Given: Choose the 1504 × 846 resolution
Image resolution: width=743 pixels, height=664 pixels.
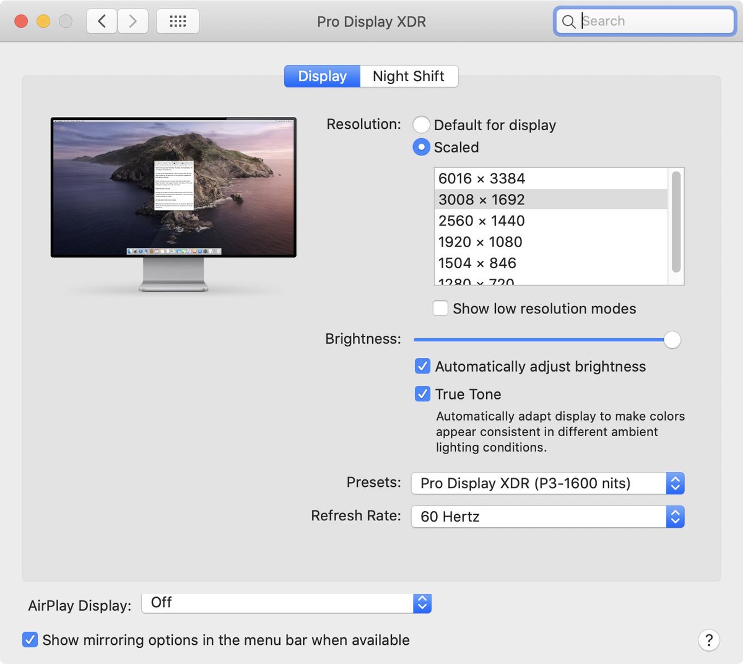Looking at the screenshot, I should tap(551, 263).
